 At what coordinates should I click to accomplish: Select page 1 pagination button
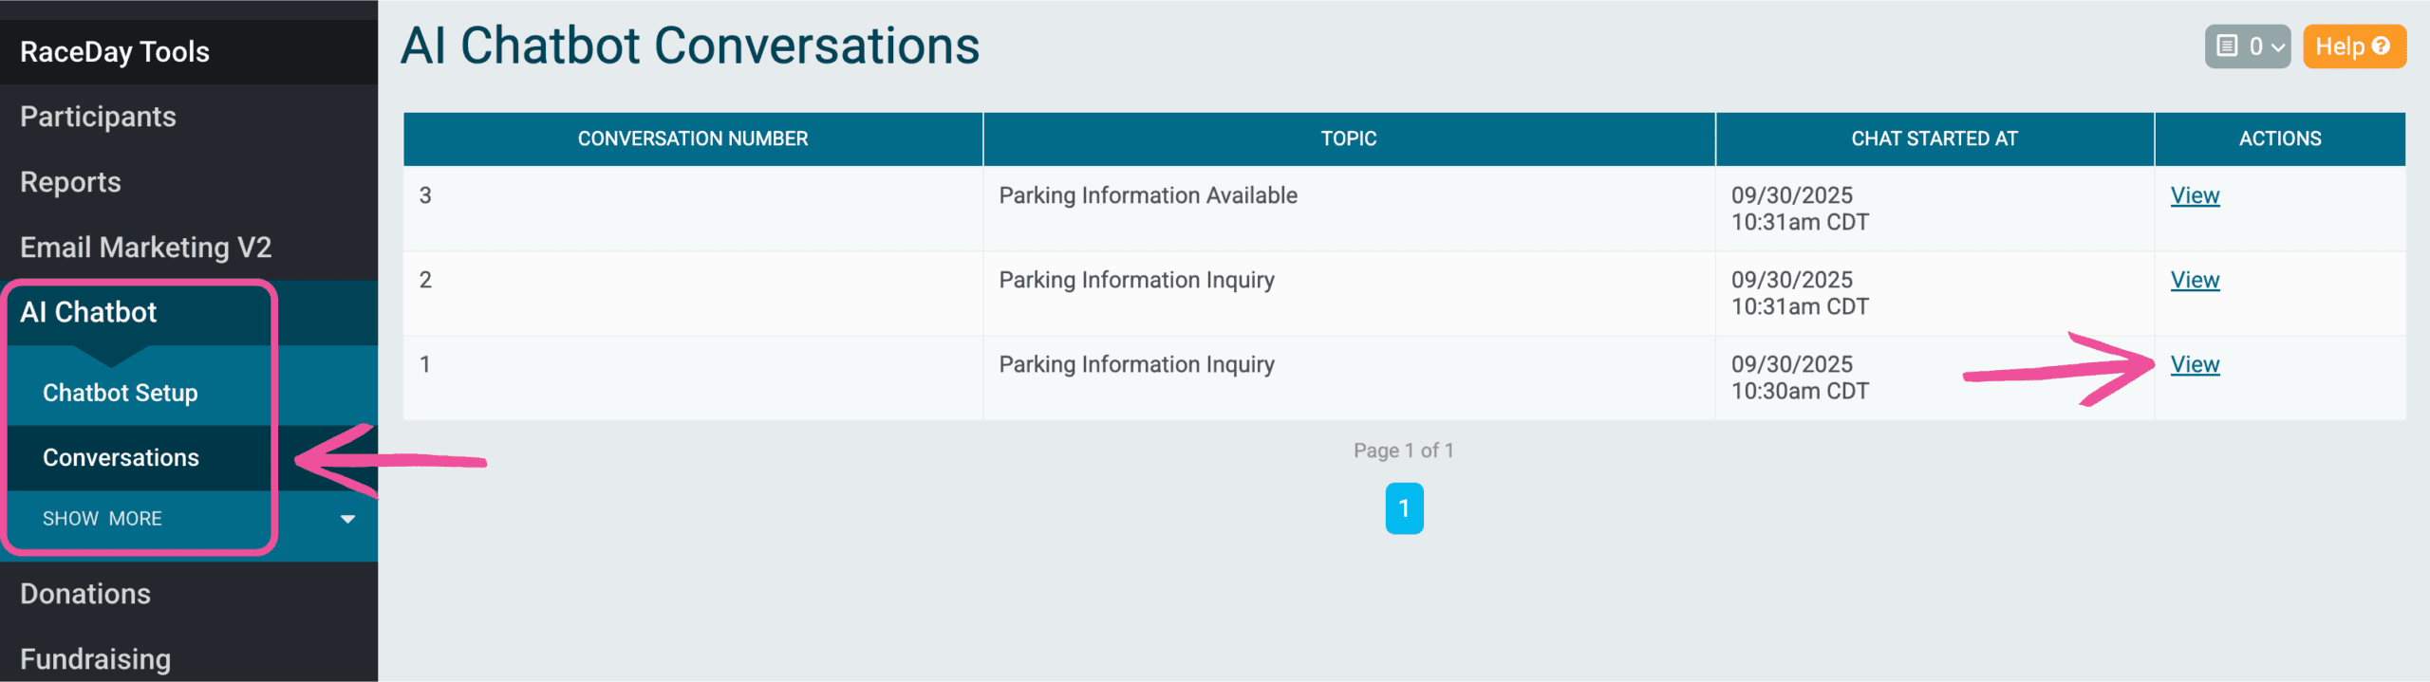(x=1404, y=508)
